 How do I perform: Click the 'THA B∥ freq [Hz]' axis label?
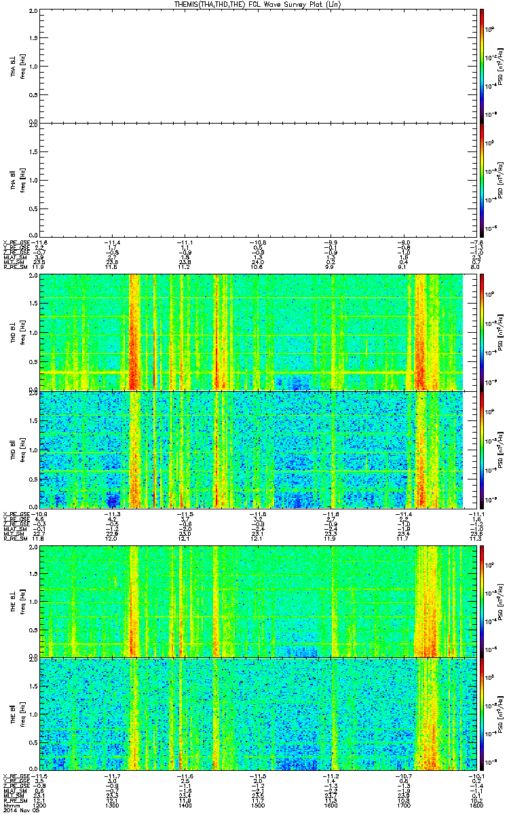click(17, 180)
